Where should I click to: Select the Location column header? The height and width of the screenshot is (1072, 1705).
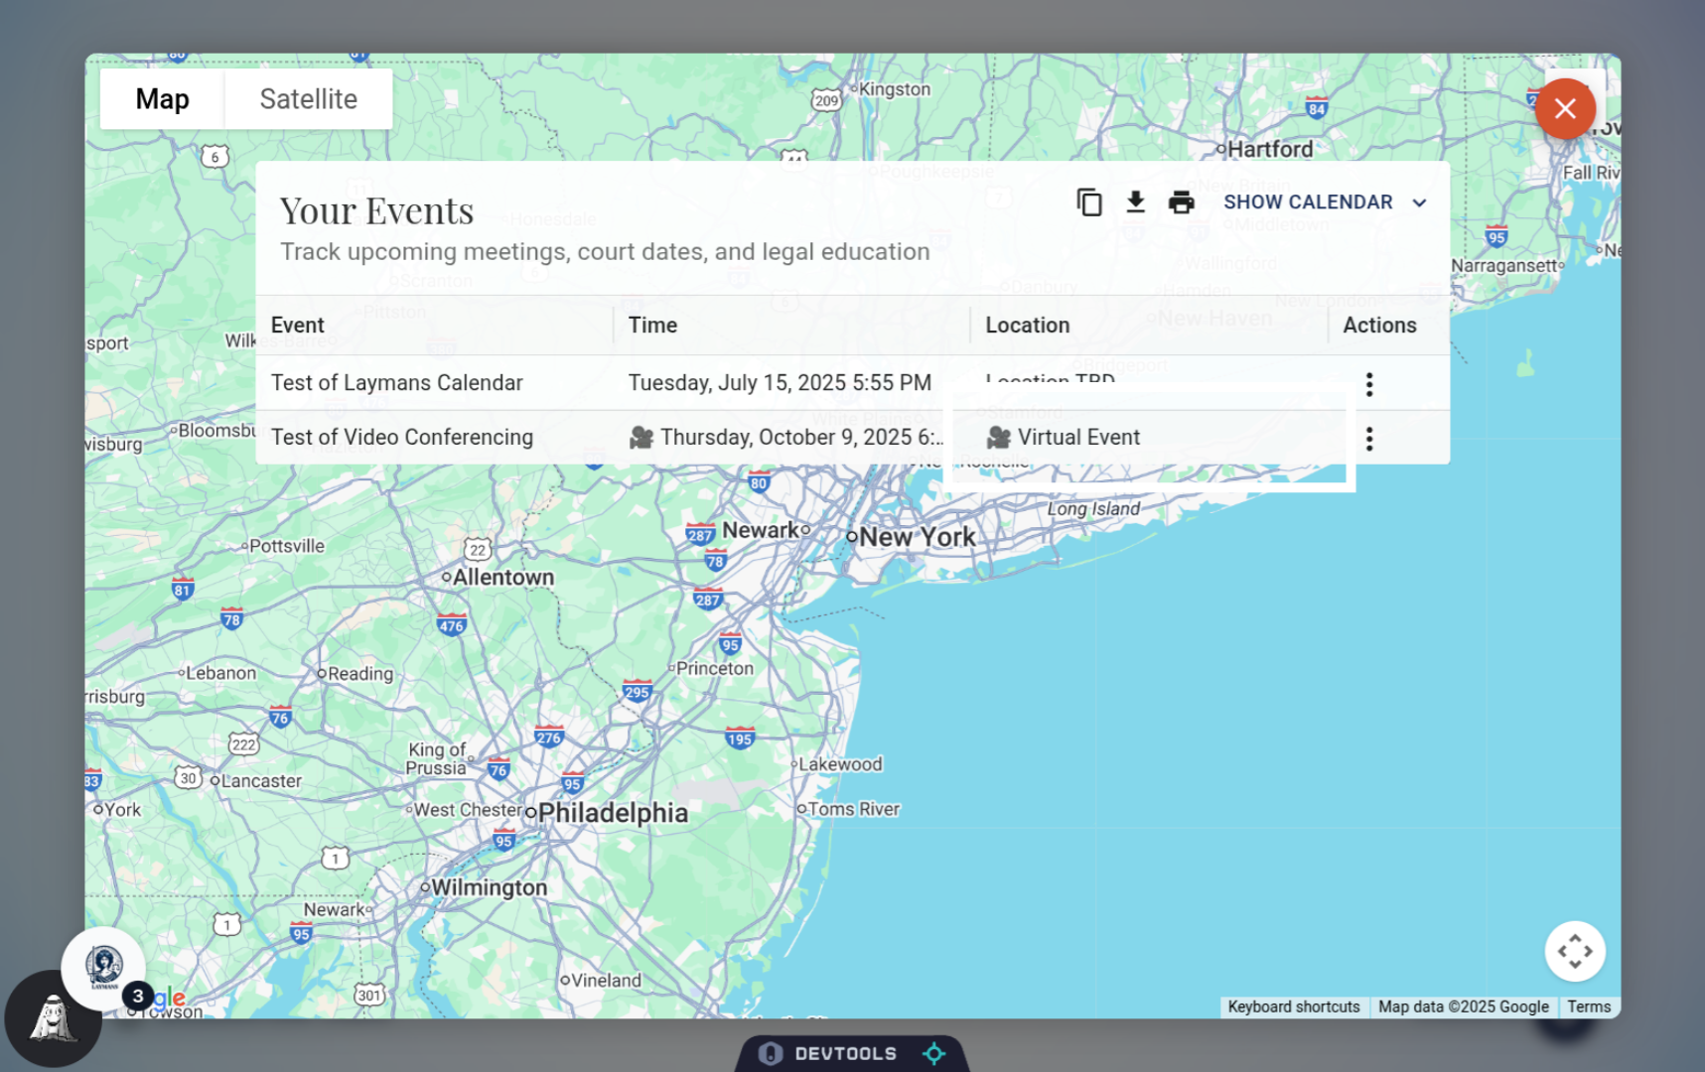1028,325
